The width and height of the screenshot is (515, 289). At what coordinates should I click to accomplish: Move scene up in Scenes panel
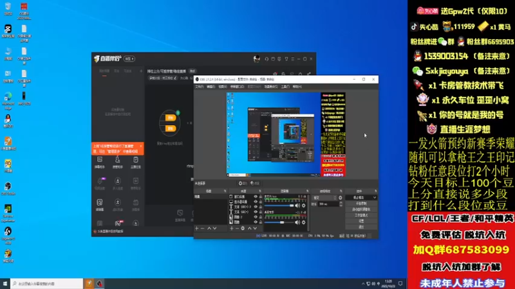(209, 229)
